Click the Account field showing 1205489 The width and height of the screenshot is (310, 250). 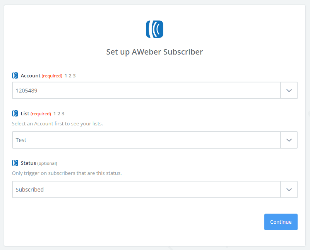point(146,91)
